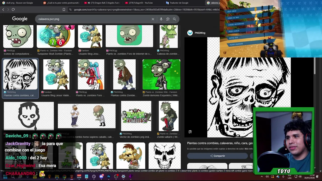322x181 pixels.
Task: Open Windows Start menu
Action: pyautogui.click(x=5, y=176)
